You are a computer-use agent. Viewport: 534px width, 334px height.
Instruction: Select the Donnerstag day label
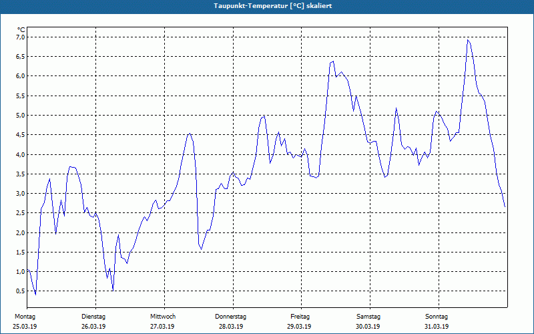(230, 317)
